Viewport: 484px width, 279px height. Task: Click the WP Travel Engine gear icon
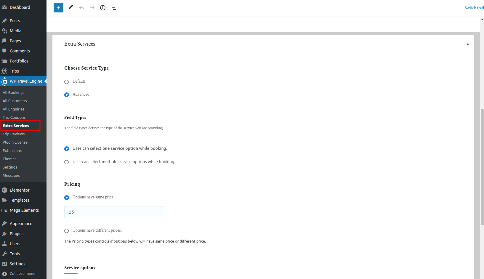pyautogui.click(x=4, y=81)
